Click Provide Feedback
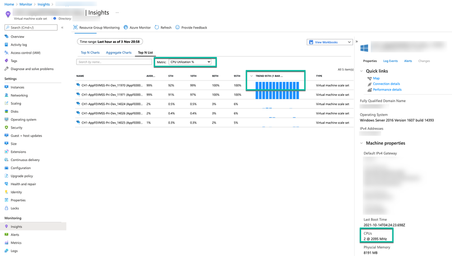This screenshot has width=452, height=256. tap(191, 28)
